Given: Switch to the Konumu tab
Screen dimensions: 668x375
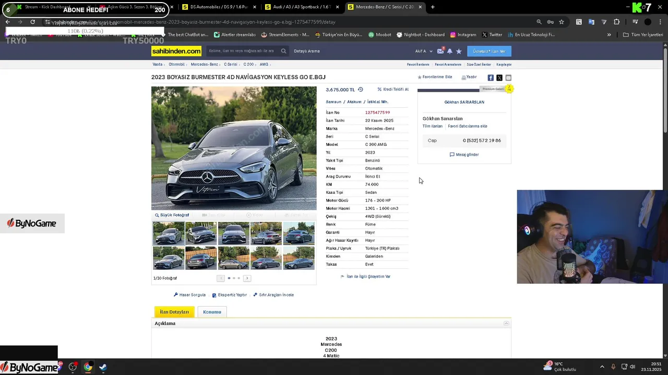Looking at the screenshot, I should coord(212,312).
